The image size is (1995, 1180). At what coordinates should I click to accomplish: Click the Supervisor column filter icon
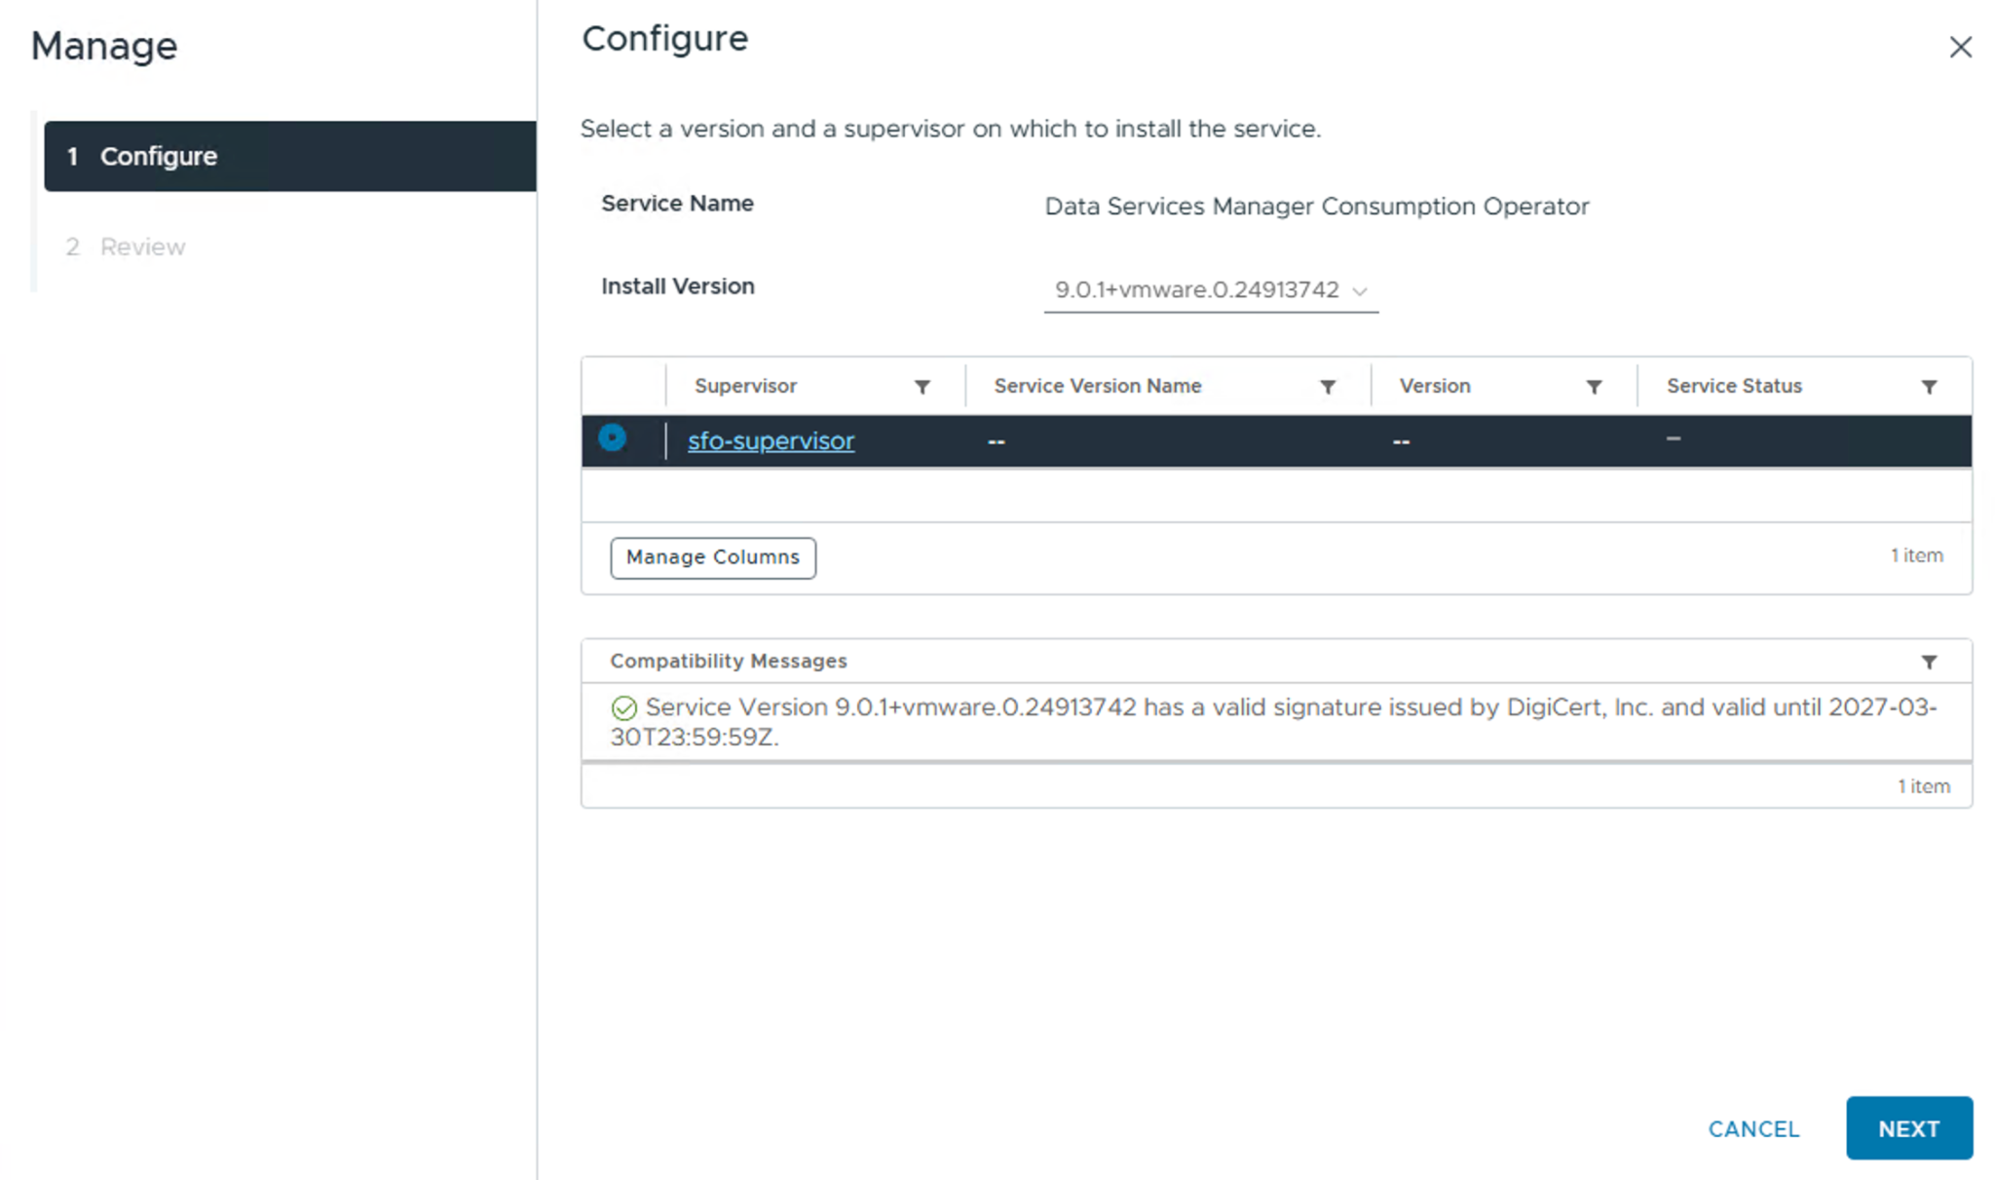coord(922,387)
